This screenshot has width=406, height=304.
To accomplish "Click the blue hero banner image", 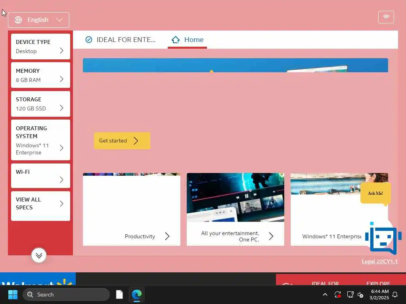I will click(x=236, y=65).
